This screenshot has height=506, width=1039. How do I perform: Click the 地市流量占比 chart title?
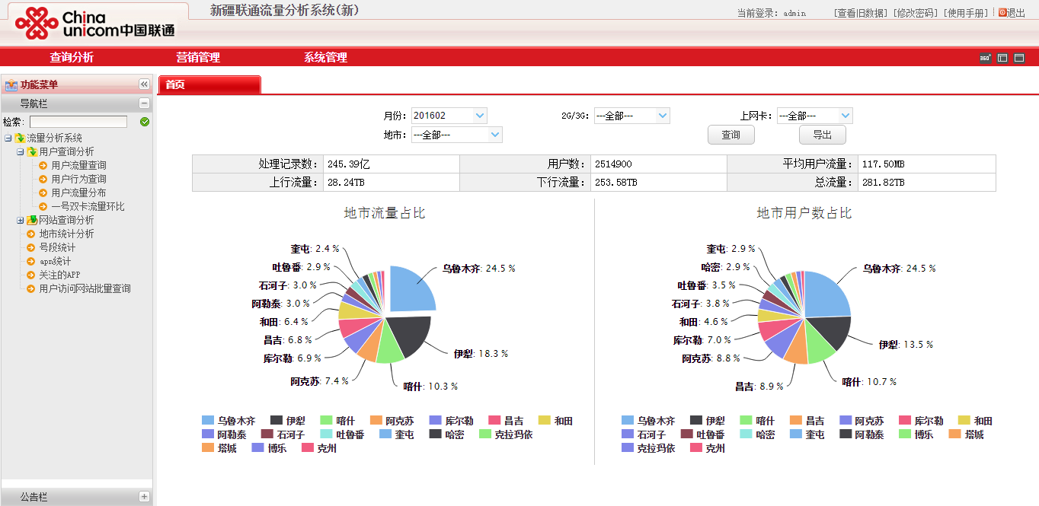click(x=385, y=213)
